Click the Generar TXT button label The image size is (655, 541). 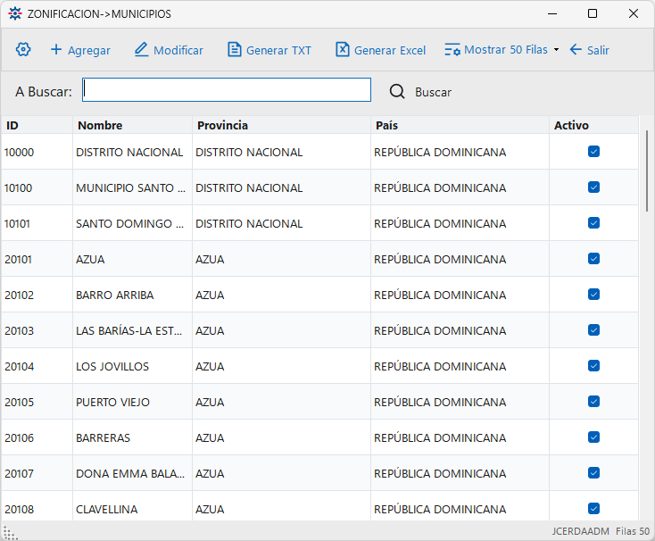(x=278, y=51)
